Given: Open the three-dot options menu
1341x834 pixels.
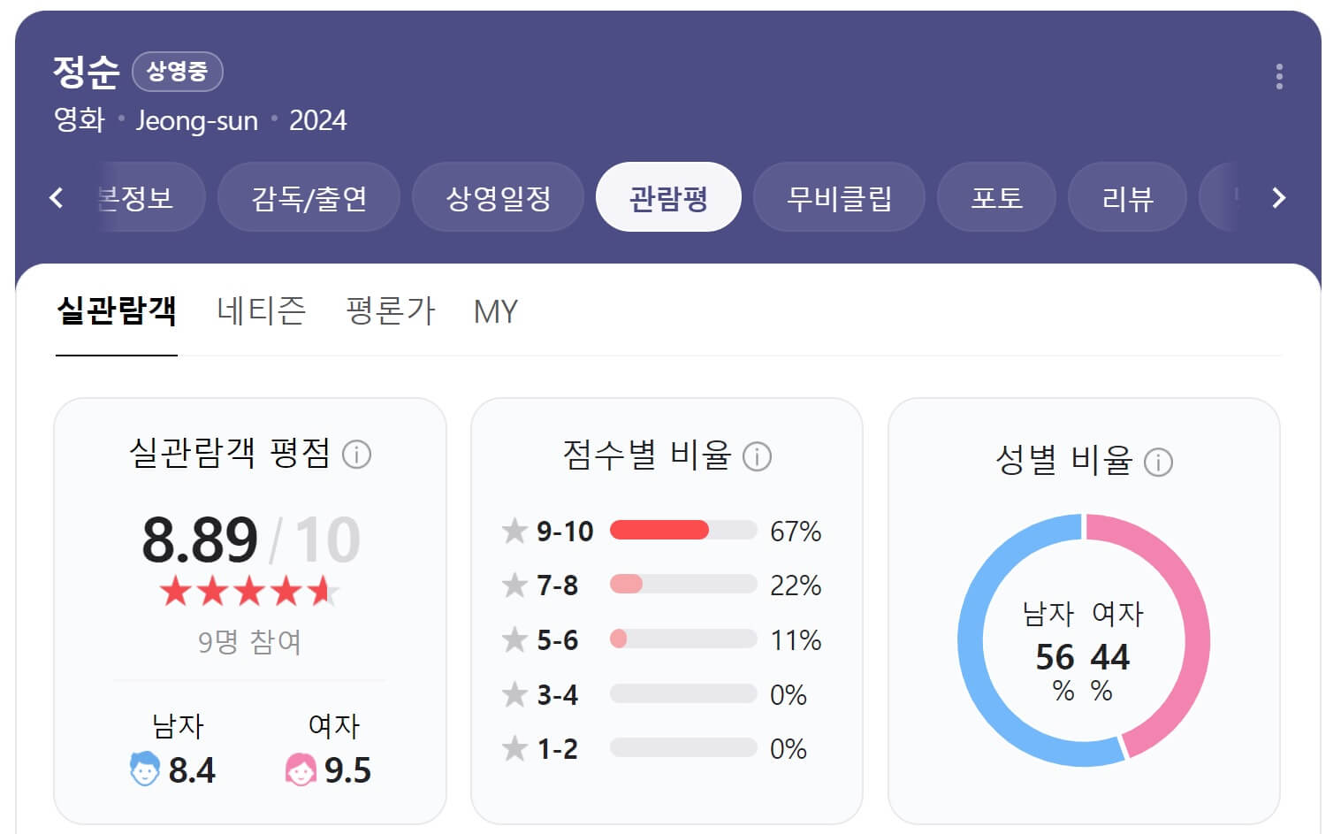Looking at the screenshot, I should (1277, 76).
